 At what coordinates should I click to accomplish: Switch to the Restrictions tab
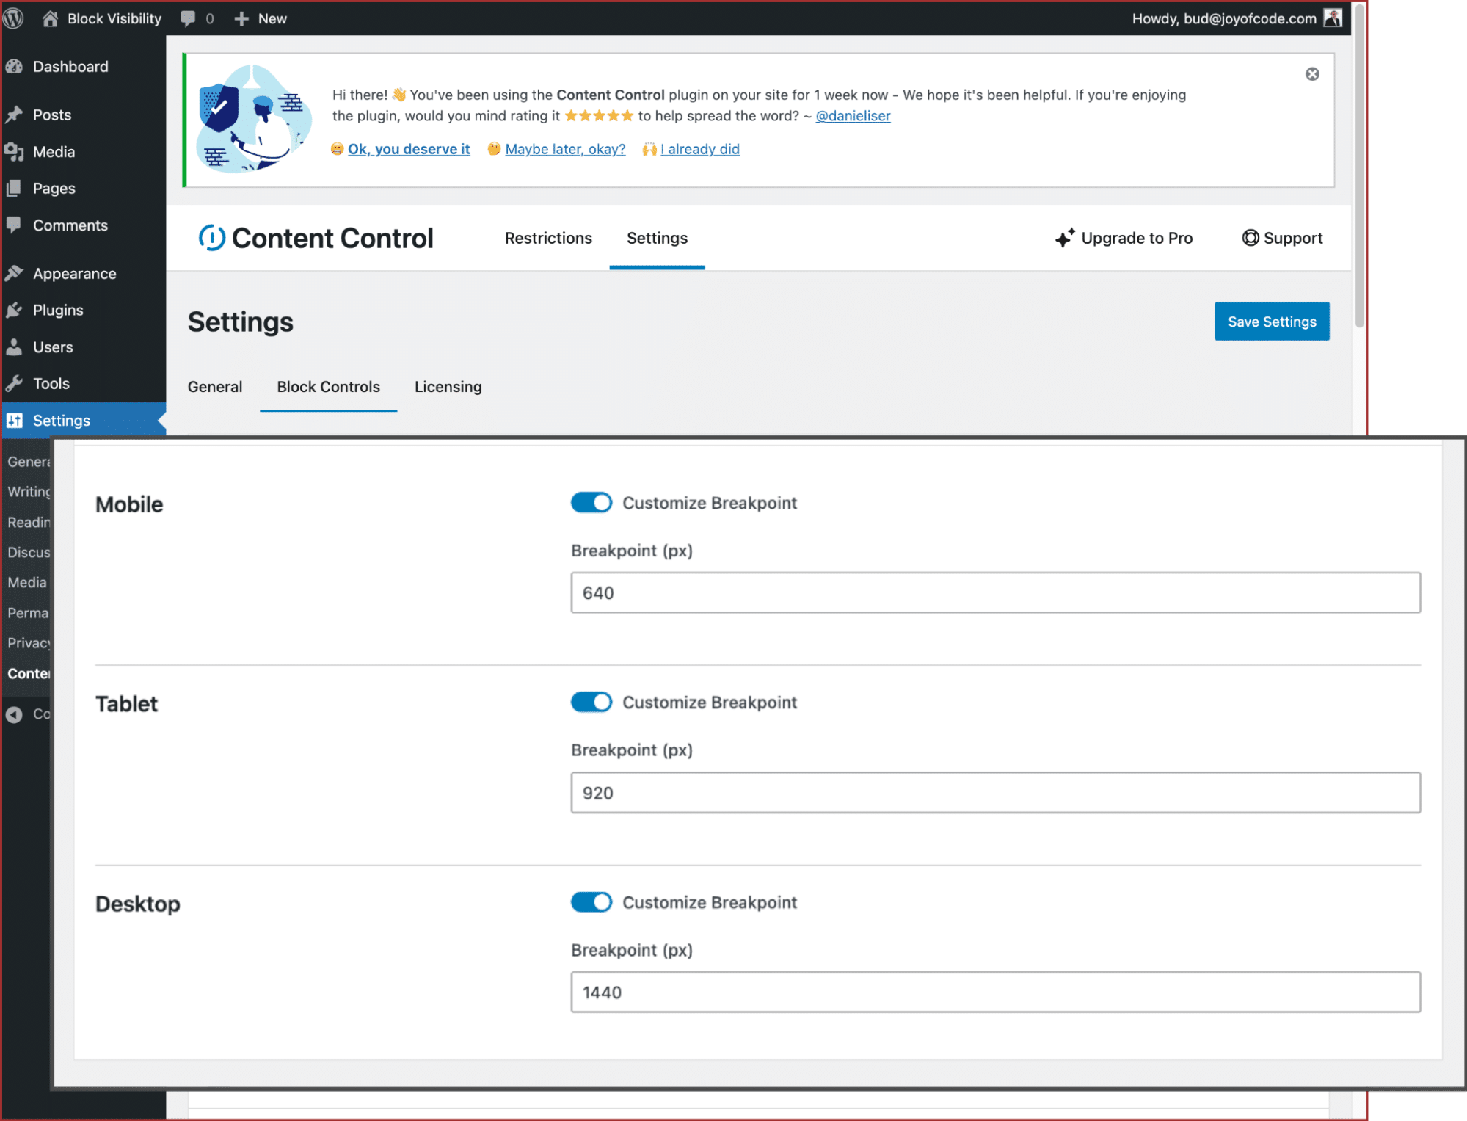pyautogui.click(x=548, y=238)
